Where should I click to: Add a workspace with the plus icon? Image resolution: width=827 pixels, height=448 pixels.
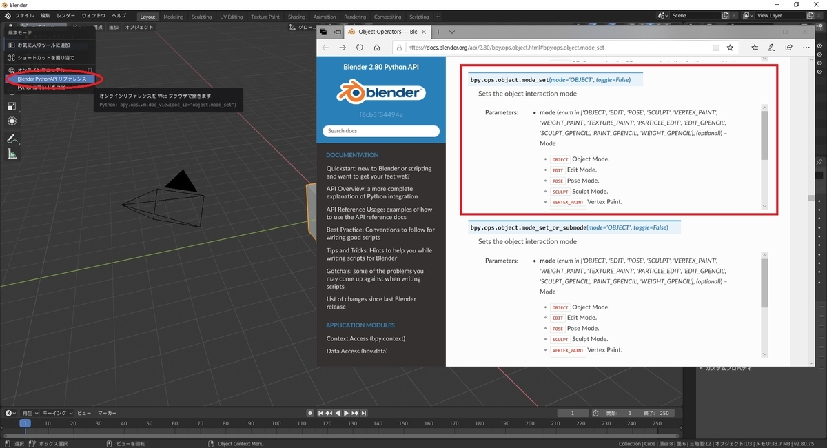(438, 17)
